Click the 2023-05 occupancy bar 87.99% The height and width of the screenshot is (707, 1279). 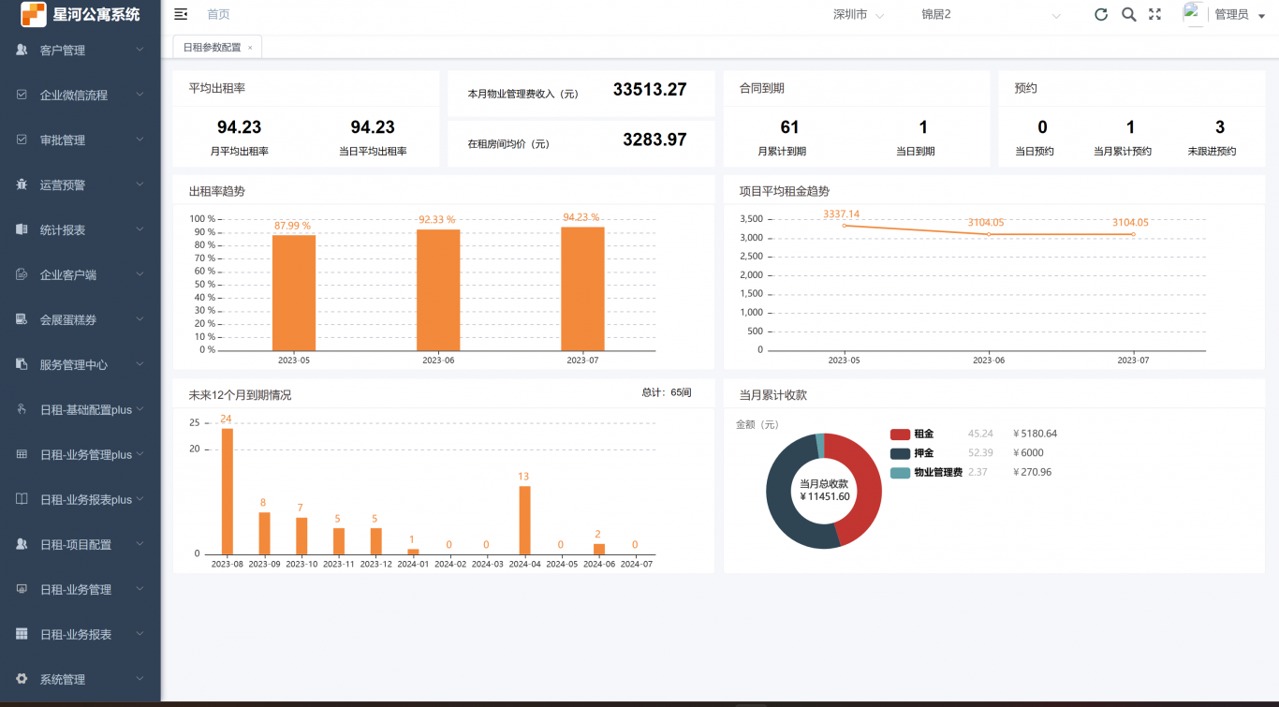[x=294, y=292]
